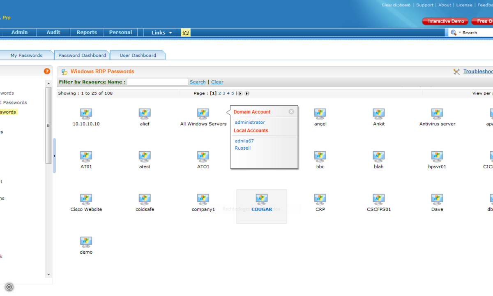Open the License link
Screen dimensions: 493x296
[x=464, y=5]
